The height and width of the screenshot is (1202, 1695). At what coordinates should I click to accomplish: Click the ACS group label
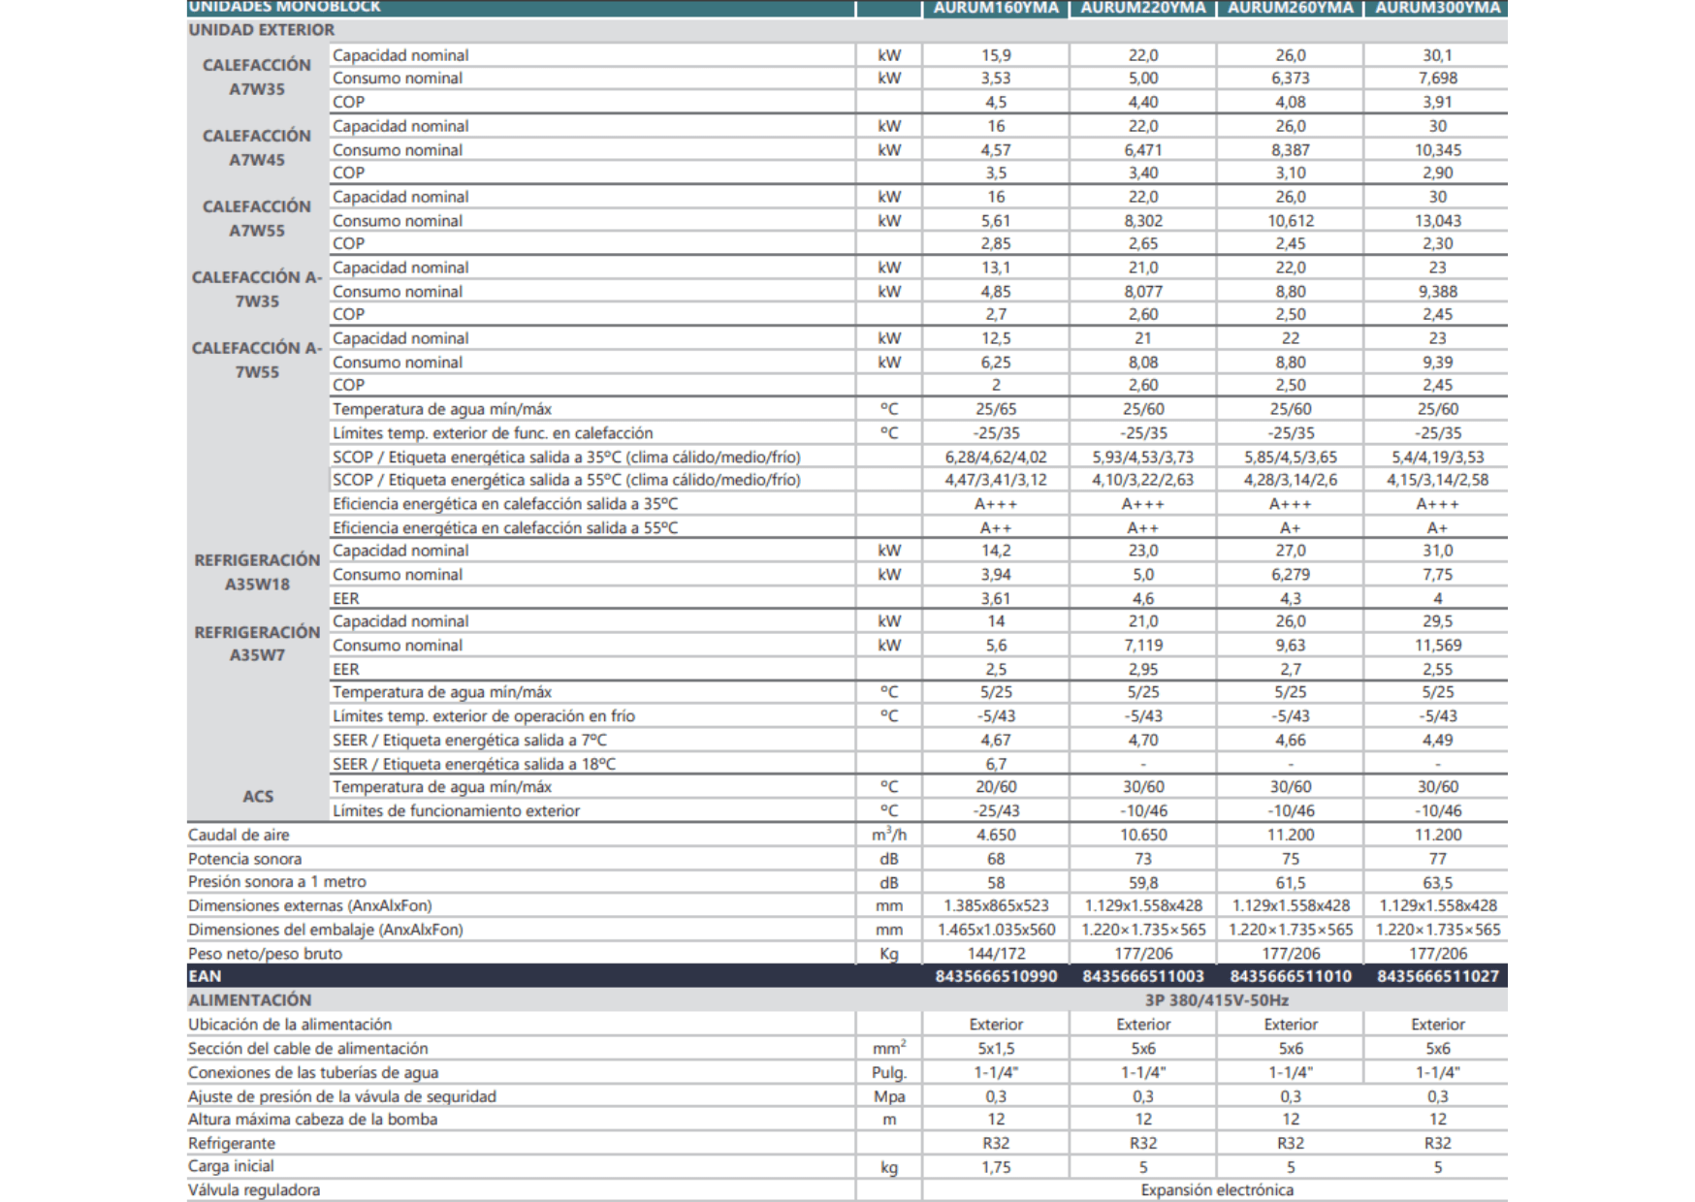pyautogui.click(x=258, y=797)
